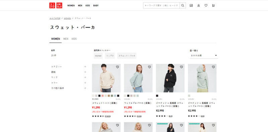This screenshot has width=268, height=132.
Task: Open reviews count for the waffle hoodie
Action: pos(139,116)
